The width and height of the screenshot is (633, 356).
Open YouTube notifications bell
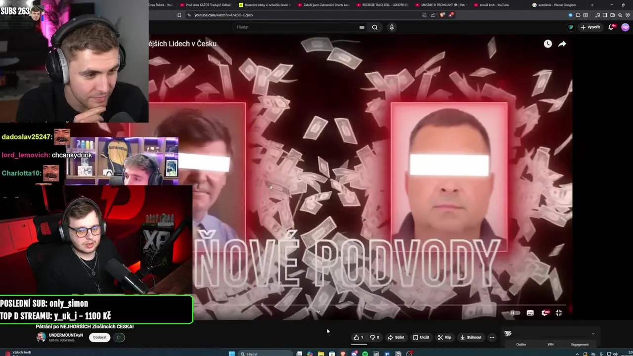pos(611,27)
